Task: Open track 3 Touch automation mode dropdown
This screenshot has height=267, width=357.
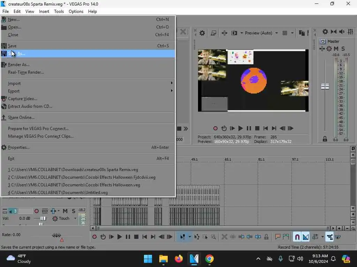Action: tap(75, 219)
